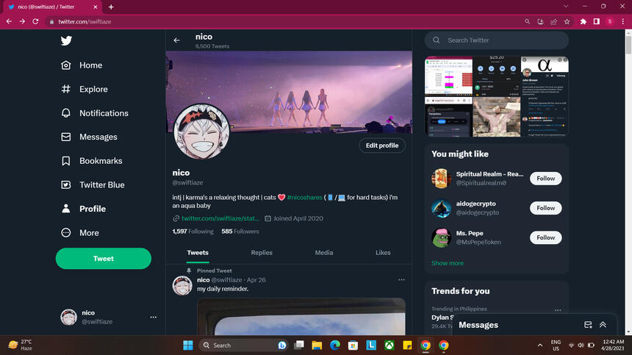The height and width of the screenshot is (355, 632).
Task: Show hidden system tray icons
Action: coord(540,345)
